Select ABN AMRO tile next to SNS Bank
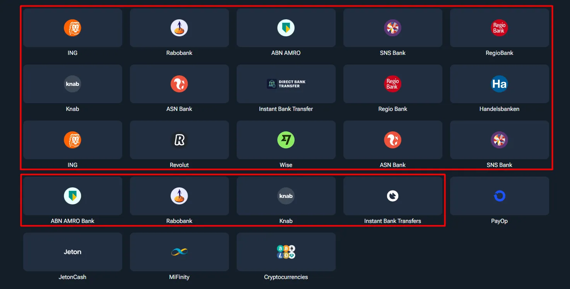The image size is (570, 289). pyautogui.click(x=286, y=28)
